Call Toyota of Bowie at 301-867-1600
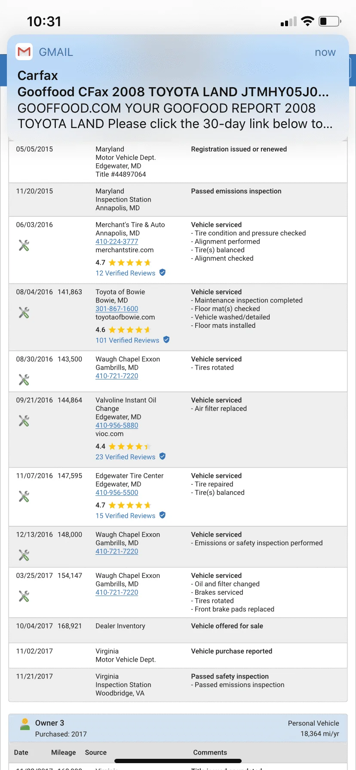This screenshot has height=770, width=356. tap(117, 309)
